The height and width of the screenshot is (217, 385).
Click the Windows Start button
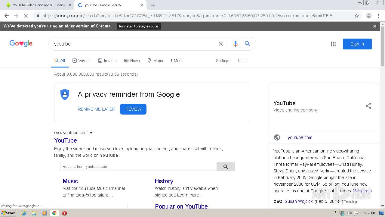(8, 213)
